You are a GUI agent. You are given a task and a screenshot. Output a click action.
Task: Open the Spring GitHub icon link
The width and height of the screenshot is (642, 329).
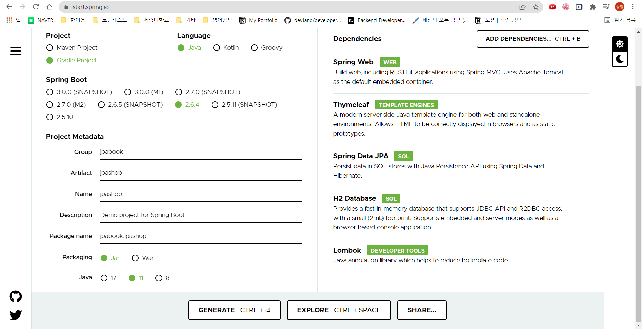click(16, 296)
